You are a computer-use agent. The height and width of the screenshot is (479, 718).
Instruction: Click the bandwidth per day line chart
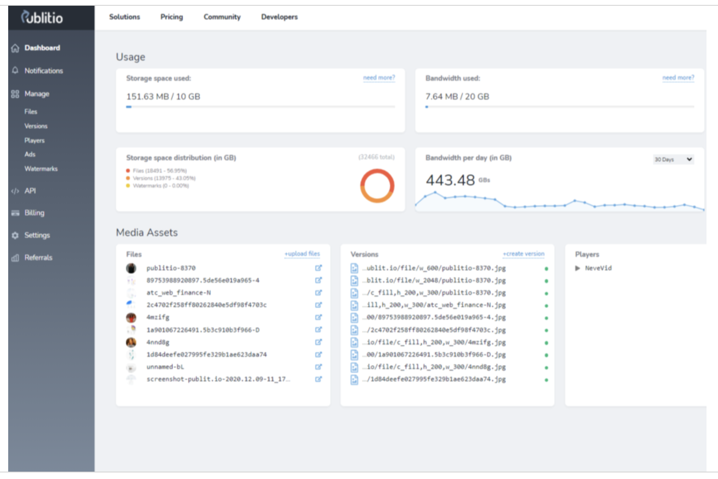coord(560,201)
